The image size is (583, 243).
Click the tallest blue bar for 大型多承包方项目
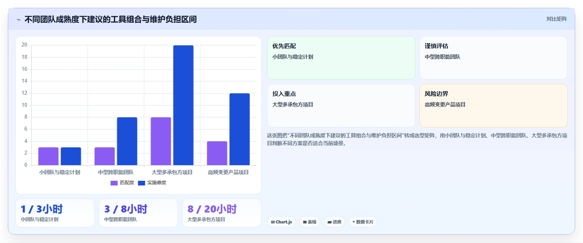coord(183,105)
